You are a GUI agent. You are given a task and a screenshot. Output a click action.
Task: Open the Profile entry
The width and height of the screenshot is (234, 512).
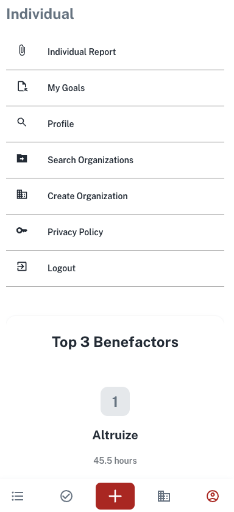click(115, 124)
